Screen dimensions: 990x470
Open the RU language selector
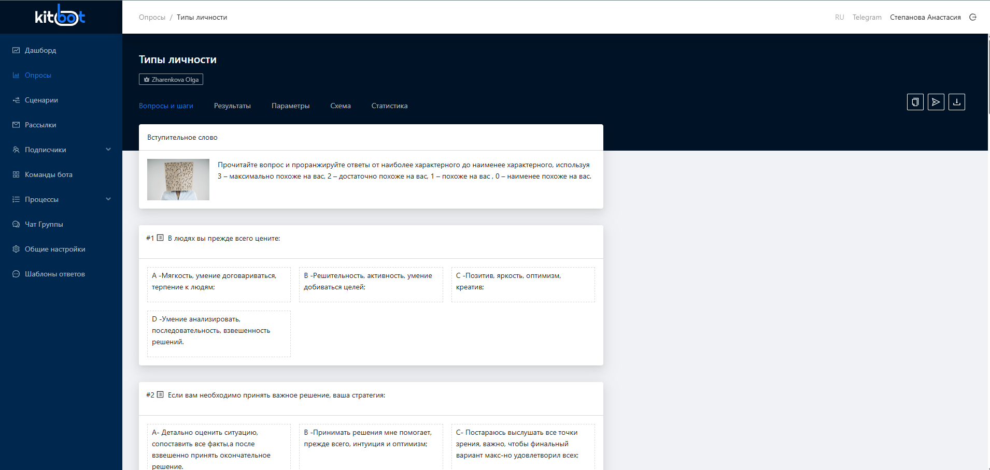pos(840,17)
